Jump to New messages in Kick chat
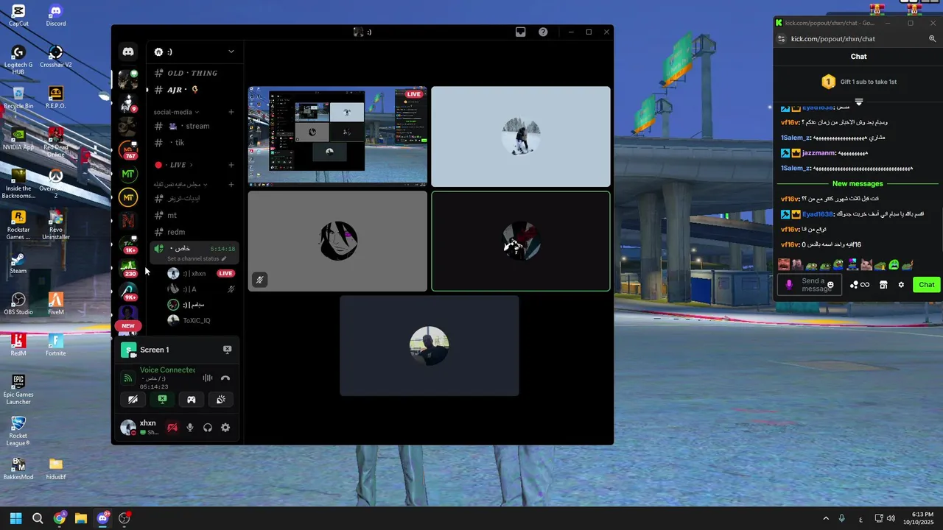Screen dimensions: 943x530 pos(858,184)
